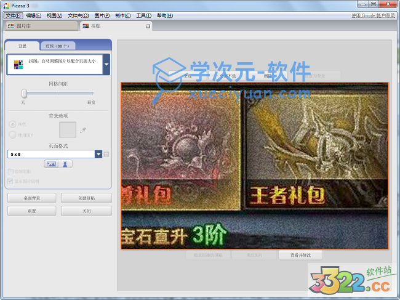Open the 编辑(E) menu
Screen dimensions: 400x300
click(33, 15)
